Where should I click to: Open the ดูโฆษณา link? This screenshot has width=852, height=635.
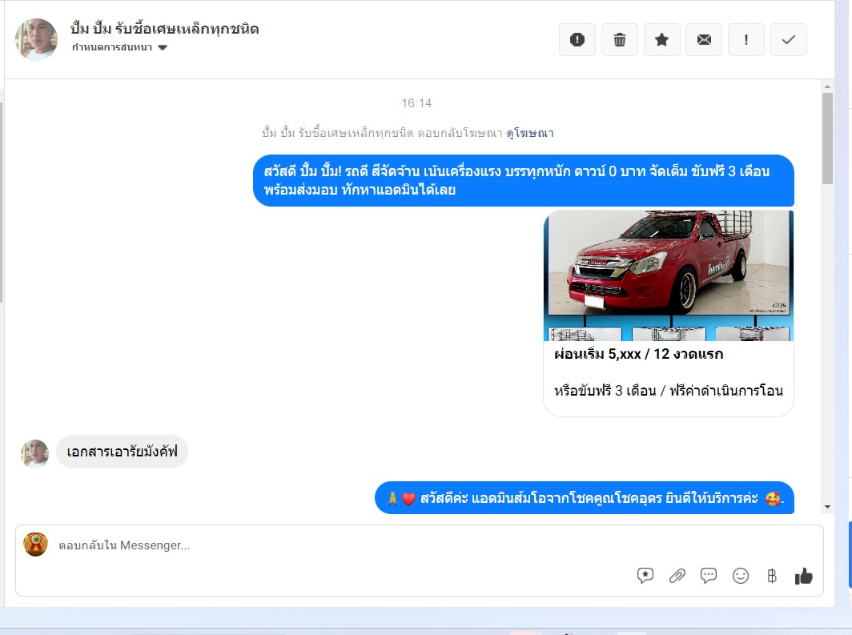pos(529,133)
